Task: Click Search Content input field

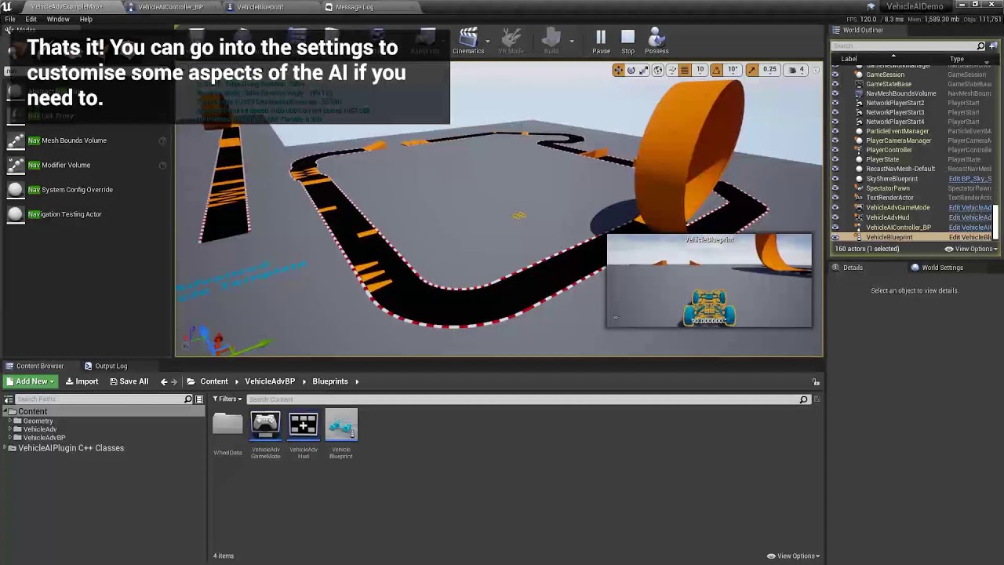Action: [527, 399]
